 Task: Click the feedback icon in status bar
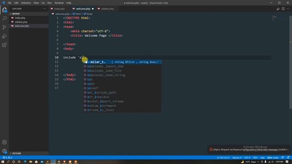pos(283,158)
